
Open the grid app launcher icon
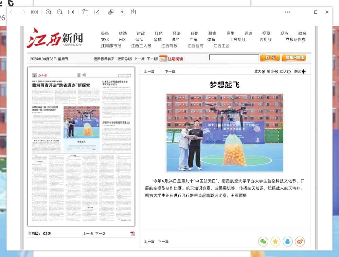click(x=34, y=12)
